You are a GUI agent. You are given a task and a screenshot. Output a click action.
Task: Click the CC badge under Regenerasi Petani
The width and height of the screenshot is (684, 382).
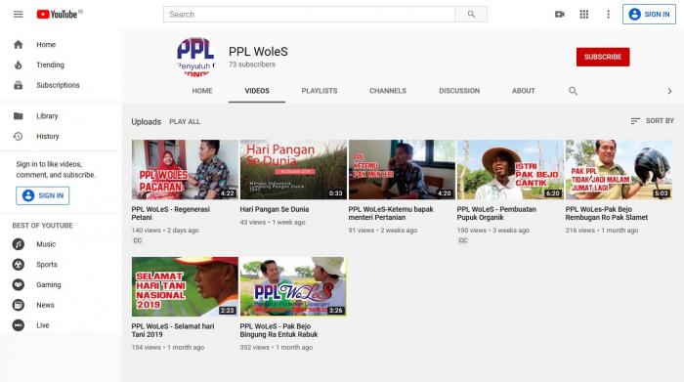138,240
